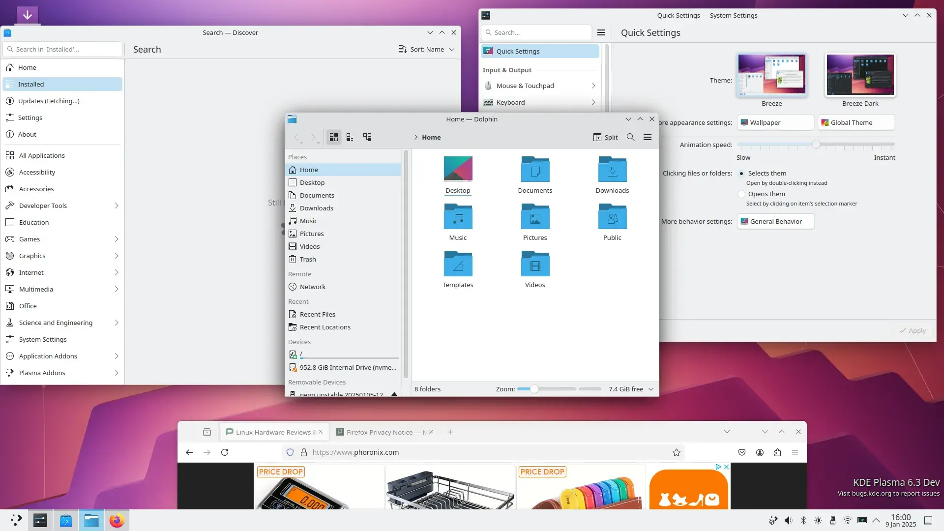
Task: Click Split view button in Dolphin
Action: (605, 137)
